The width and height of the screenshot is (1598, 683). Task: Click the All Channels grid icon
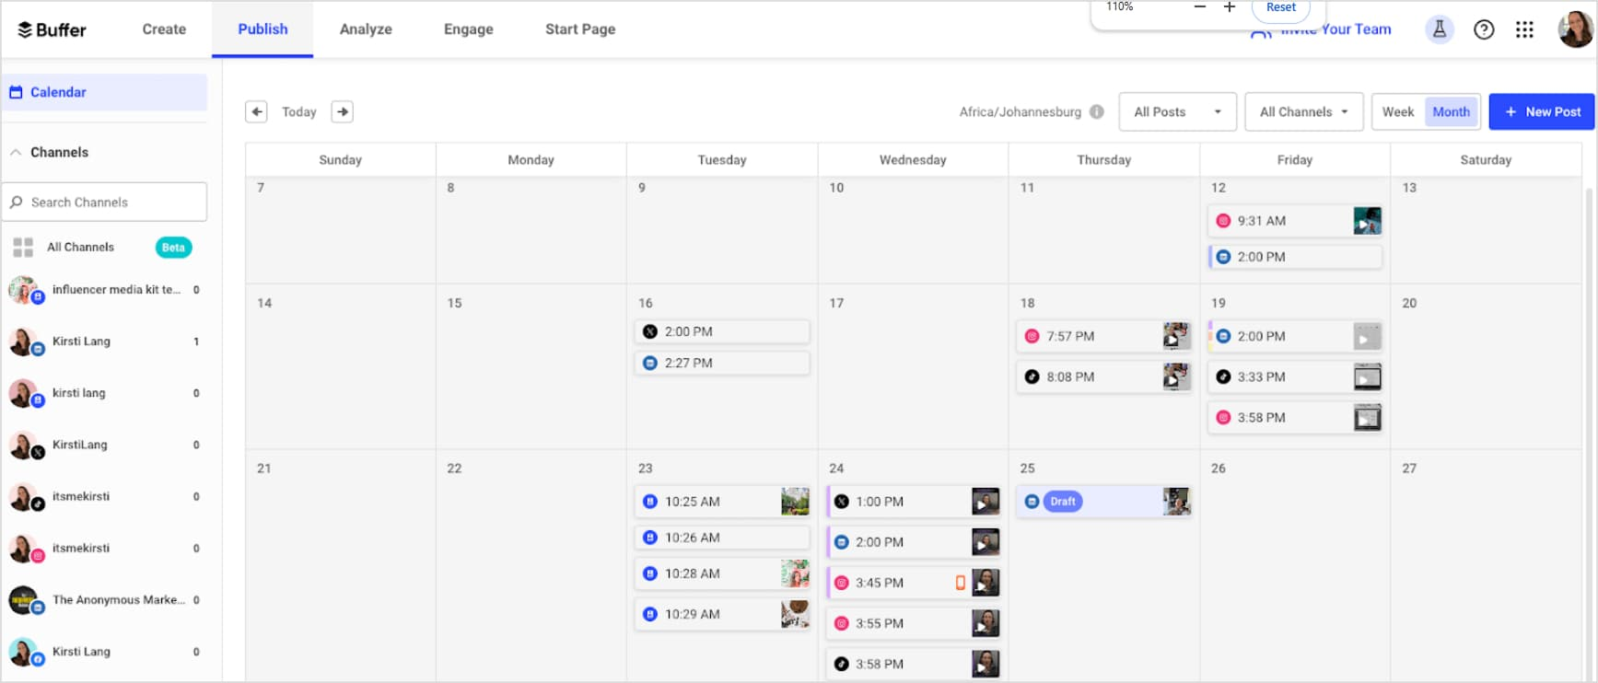pyautogui.click(x=23, y=247)
